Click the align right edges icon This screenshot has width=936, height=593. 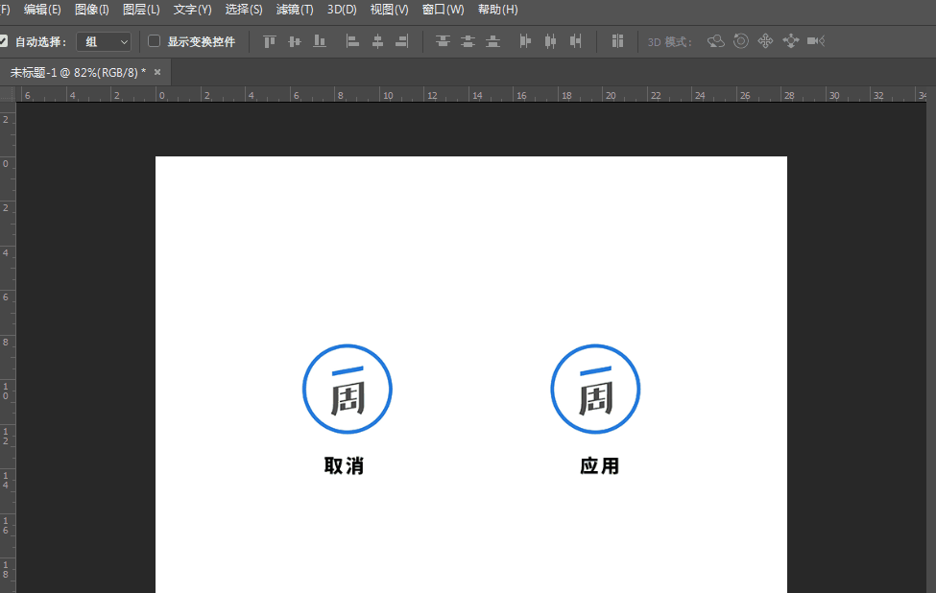point(402,41)
